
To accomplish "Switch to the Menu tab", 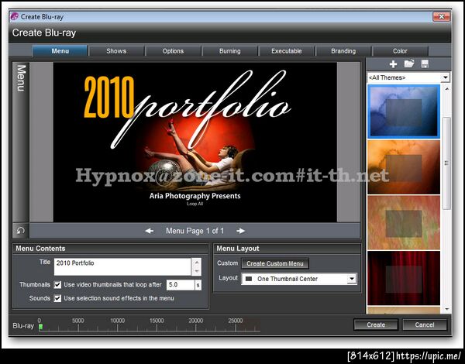I will tap(60, 51).
